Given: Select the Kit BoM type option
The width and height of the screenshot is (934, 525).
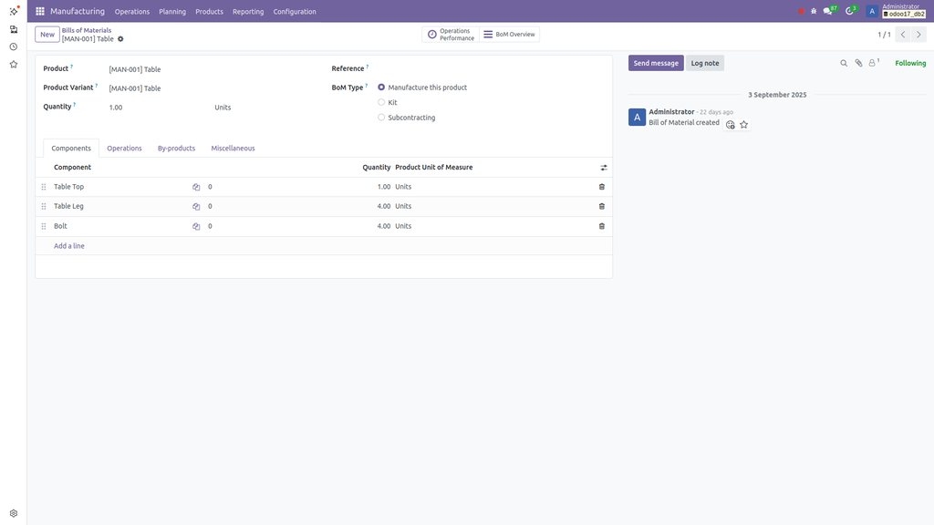Looking at the screenshot, I should [x=380, y=102].
